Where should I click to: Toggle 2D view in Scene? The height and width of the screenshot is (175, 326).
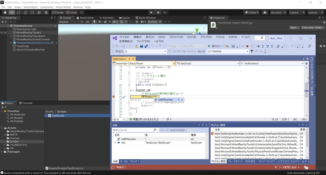[x=87, y=22]
